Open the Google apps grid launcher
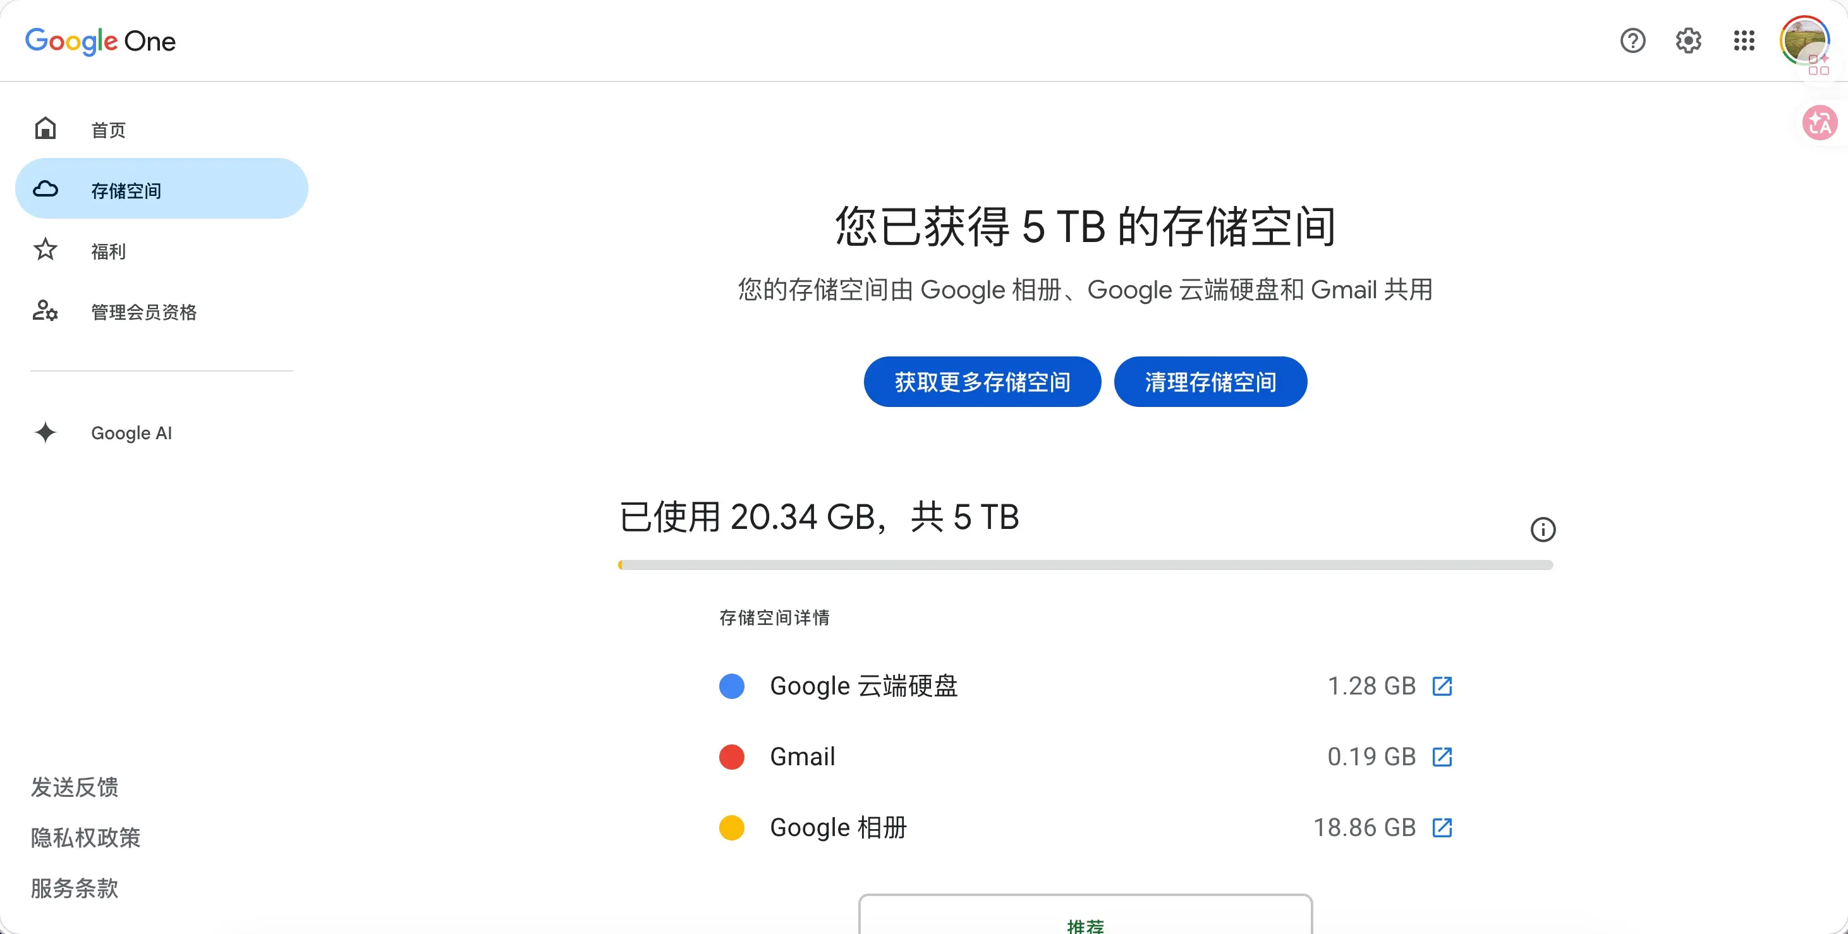This screenshot has height=934, width=1848. (x=1744, y=40)
